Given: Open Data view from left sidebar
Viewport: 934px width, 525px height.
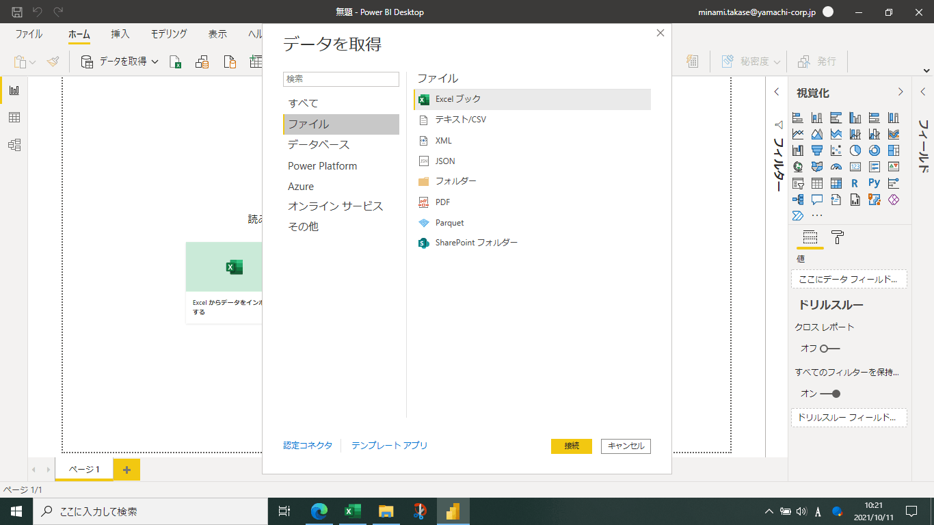Looking at the screenshot, I should click(x=14, y=118).
